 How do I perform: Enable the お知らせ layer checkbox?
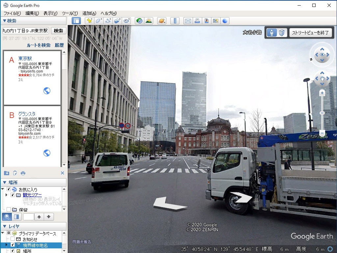coord(12,238)
